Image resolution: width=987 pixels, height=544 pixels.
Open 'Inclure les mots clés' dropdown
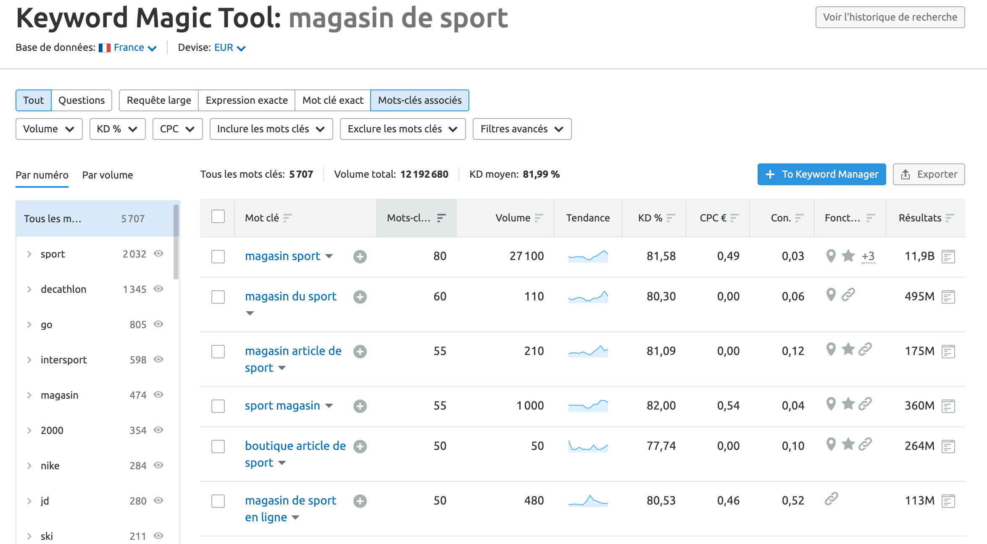[271, 129]
